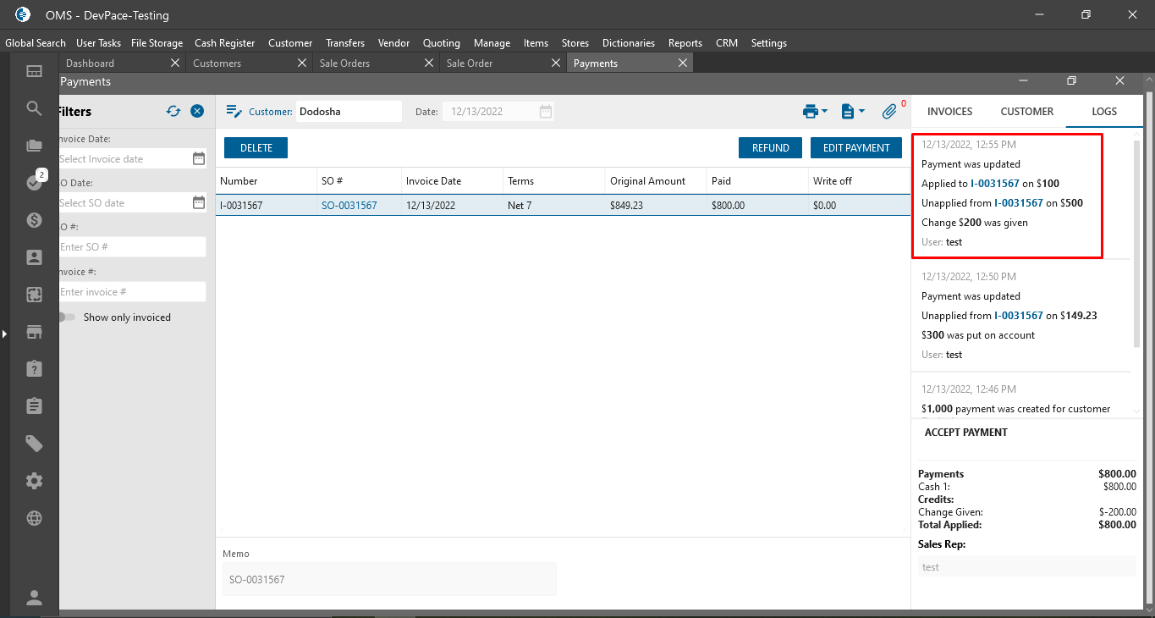The height and width of the screenshot is (618, 1155).
Task: Click the user profile icon at bottom
Action: (34, 598)
